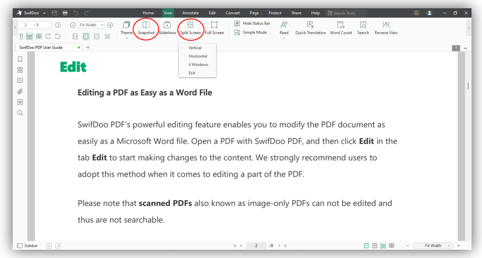482x258 pixels.
Task: Click the Print icon in the title bar
Action: coord(65,13)
